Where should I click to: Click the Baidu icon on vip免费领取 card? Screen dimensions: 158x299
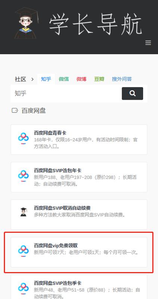pos(23,251)
